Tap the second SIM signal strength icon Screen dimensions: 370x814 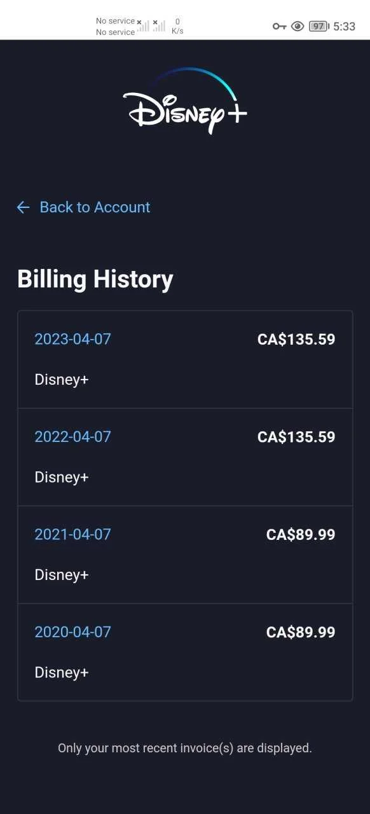click(159, 25)
